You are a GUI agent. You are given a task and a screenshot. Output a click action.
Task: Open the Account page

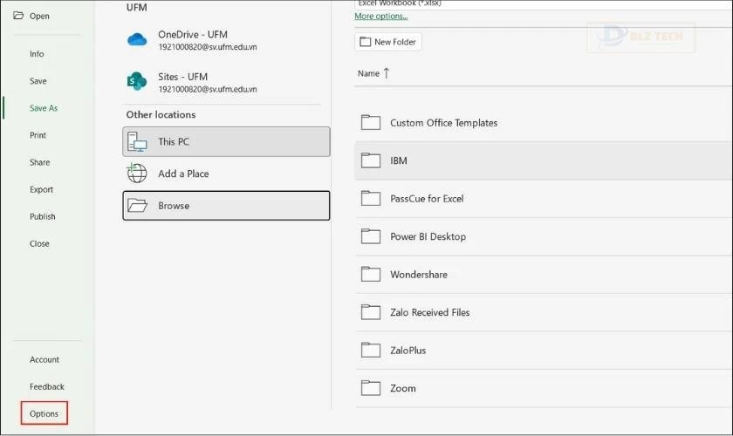[x=45, y=359]
